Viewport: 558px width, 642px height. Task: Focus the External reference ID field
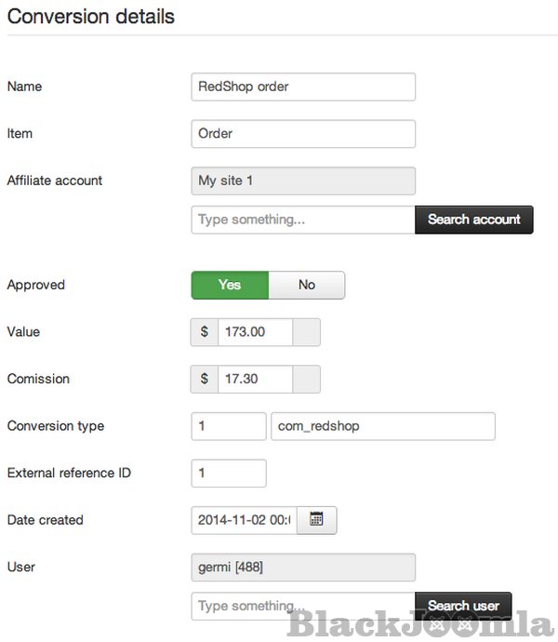[228, 473]
